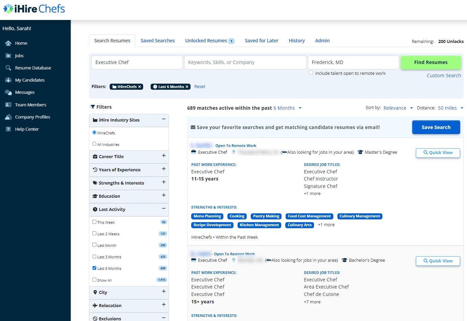467x321 pixels.
Task: Click the Jobs icon in sidebar
Action: (8, 56)
